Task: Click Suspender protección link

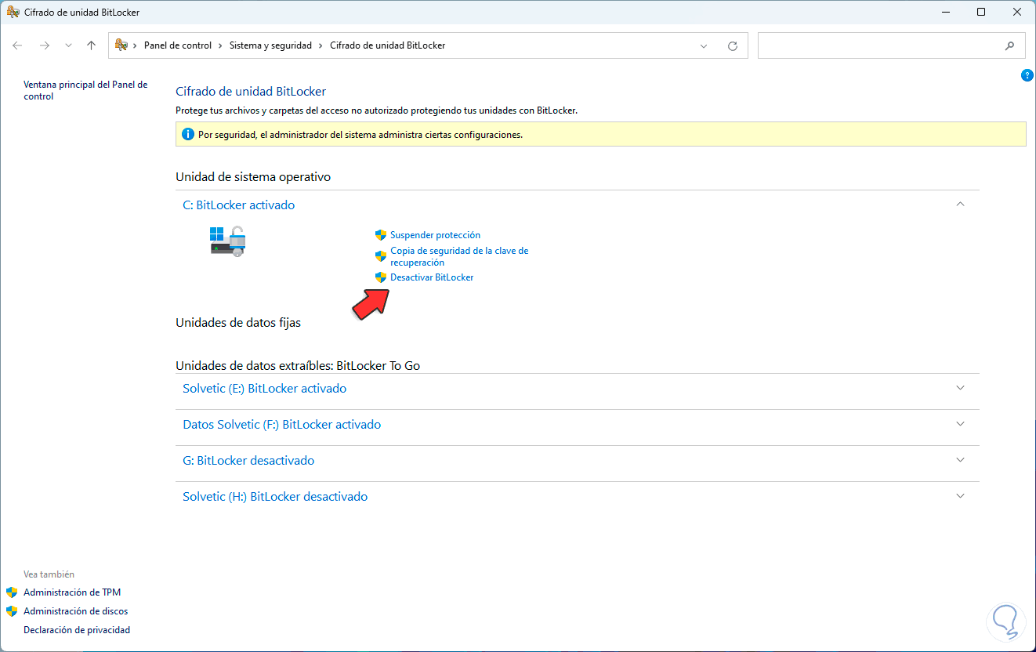Action: pyautogui.click(x=435, y=235)
